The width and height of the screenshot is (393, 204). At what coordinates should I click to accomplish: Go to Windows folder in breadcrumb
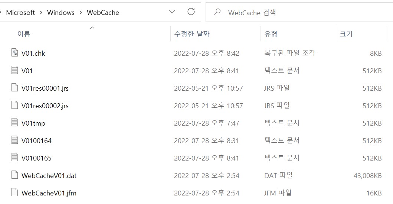pos(60,13)
